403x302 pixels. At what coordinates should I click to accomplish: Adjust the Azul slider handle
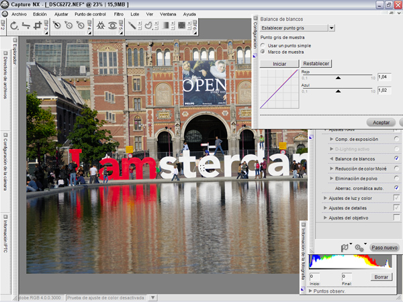coord(339,91)
